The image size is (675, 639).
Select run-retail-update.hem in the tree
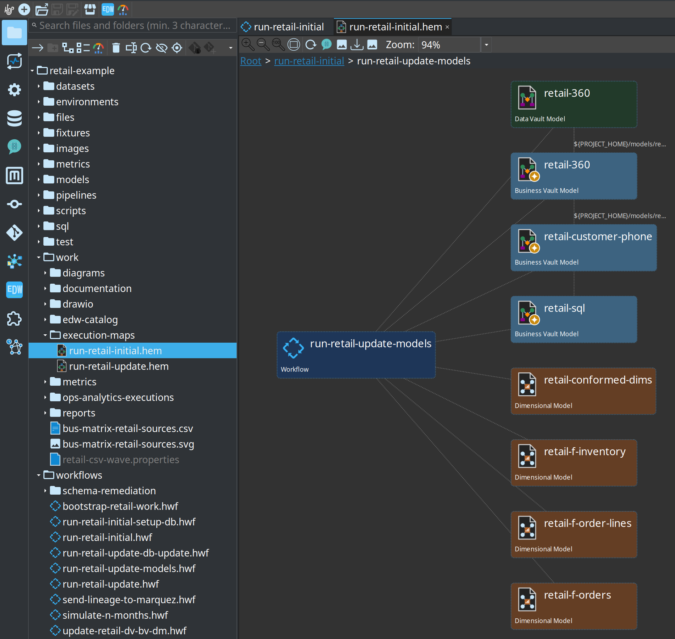[x=119, y=366]
